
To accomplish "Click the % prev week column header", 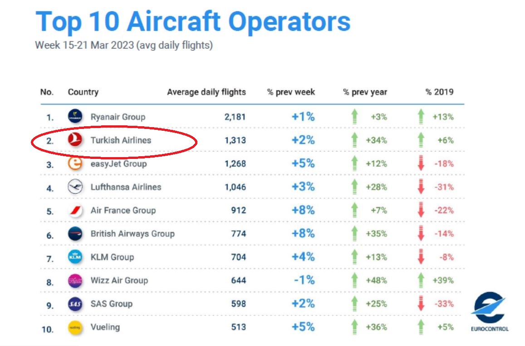I will pos(291,92).
